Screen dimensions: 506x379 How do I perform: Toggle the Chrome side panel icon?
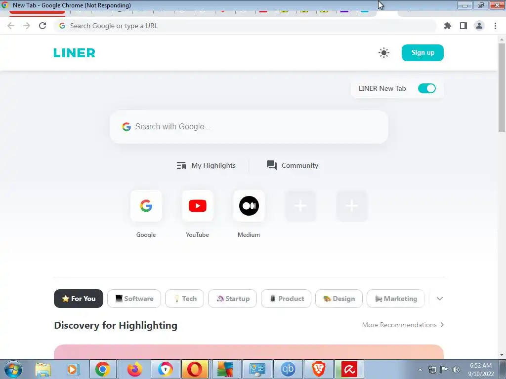tap(464, 26)
